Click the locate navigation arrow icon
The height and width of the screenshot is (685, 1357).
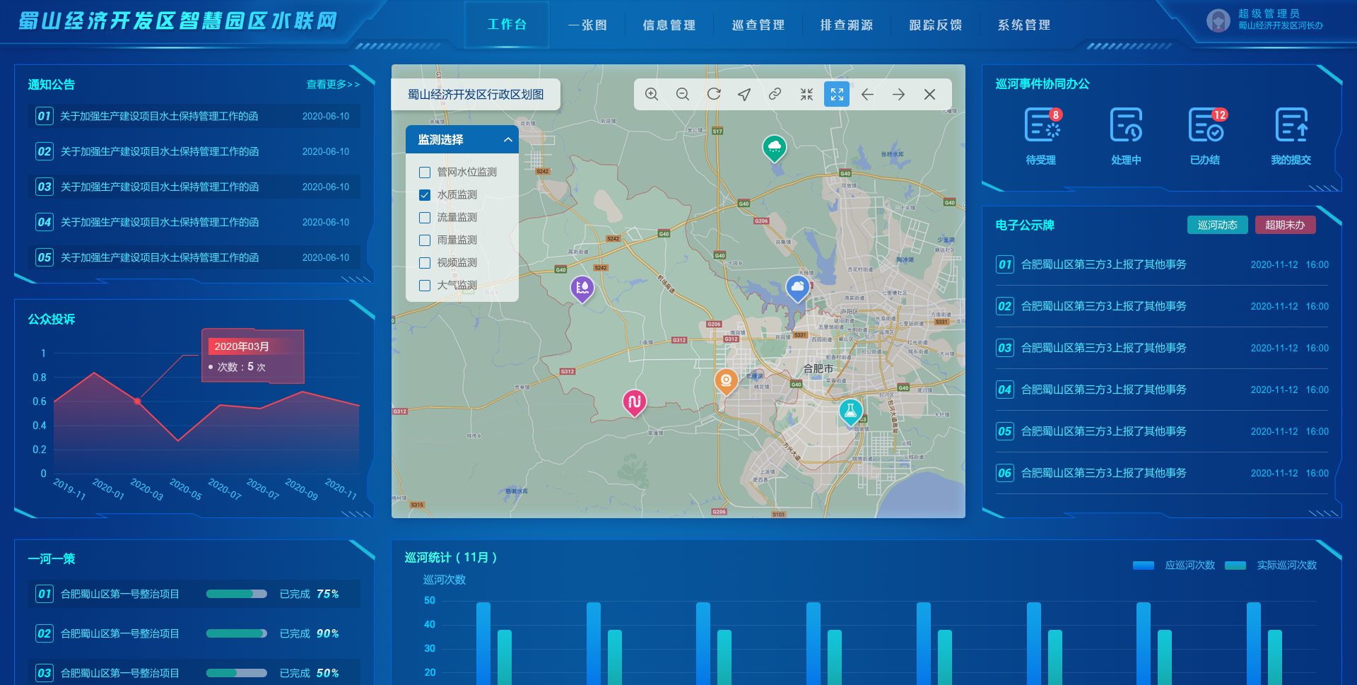[744, 95]
